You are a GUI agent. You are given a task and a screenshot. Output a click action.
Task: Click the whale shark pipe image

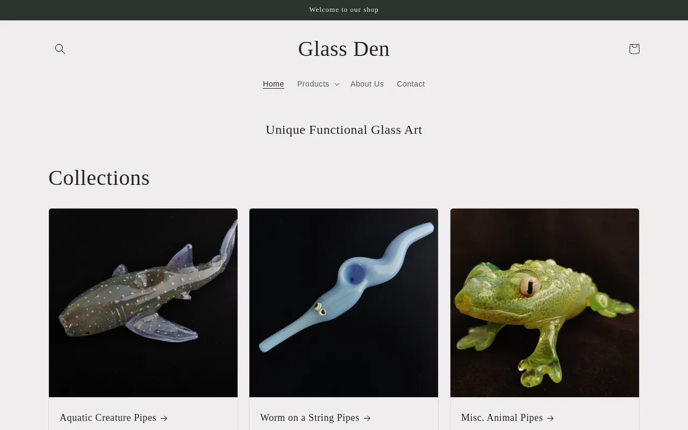(143, 303)
